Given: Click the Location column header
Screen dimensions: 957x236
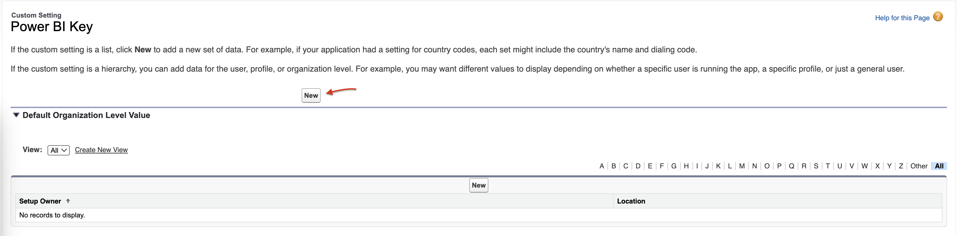Looking at the screenshot, I should 631,201.
